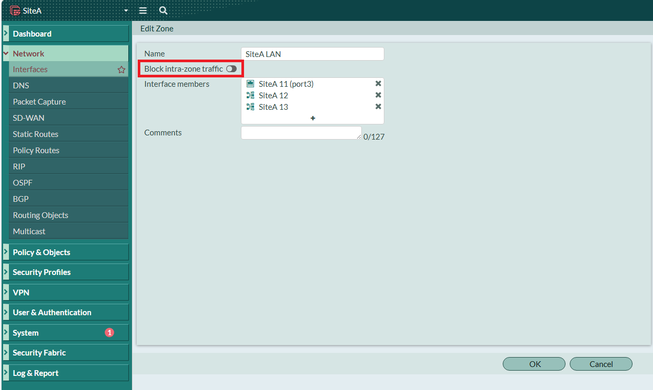The image size is (653, 390).
Task: Expand the Log & Report section
Action: click(x=65, y=373)
